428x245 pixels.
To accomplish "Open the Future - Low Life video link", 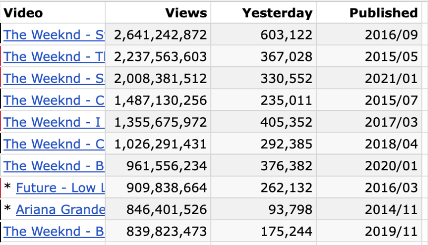I will pos(60,188).
